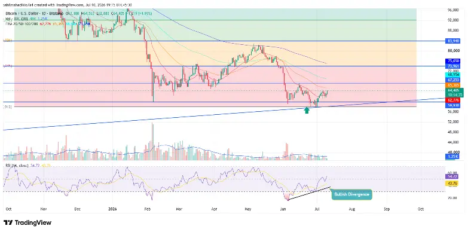
Task: Select the green up arrow drawing on the chart
Action: pyautogui.click(x=306, y=110)
